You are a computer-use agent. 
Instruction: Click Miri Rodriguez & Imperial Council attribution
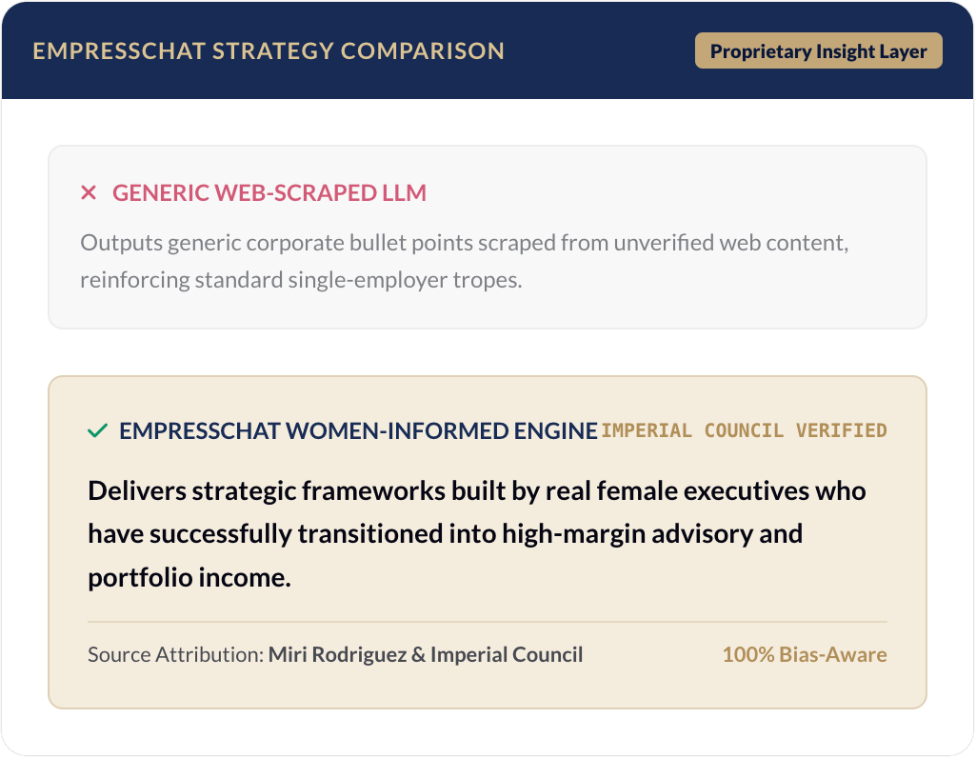pyautogui.click(x=425, y=655)
